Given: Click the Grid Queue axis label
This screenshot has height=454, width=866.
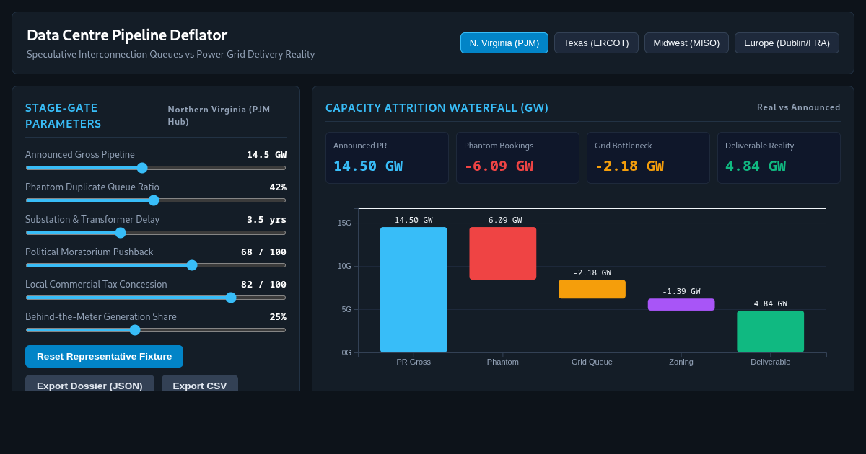Looking at the screenshot, I should 592,362.
